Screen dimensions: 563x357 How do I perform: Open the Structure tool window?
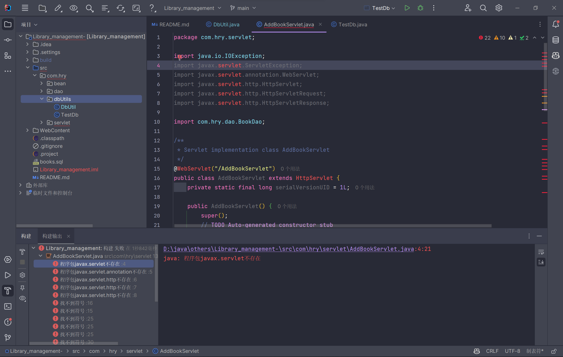click(x=8, y=56)
